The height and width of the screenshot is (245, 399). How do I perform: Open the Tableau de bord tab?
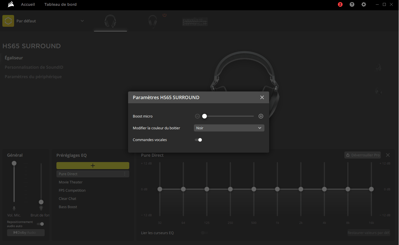click(61, 4)
